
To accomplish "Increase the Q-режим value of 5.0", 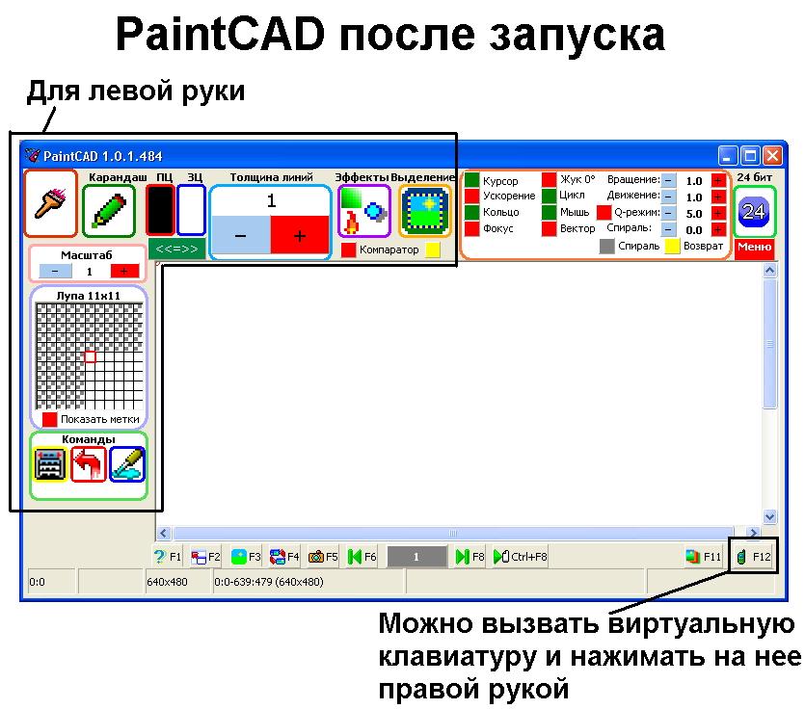I will 718,214.
